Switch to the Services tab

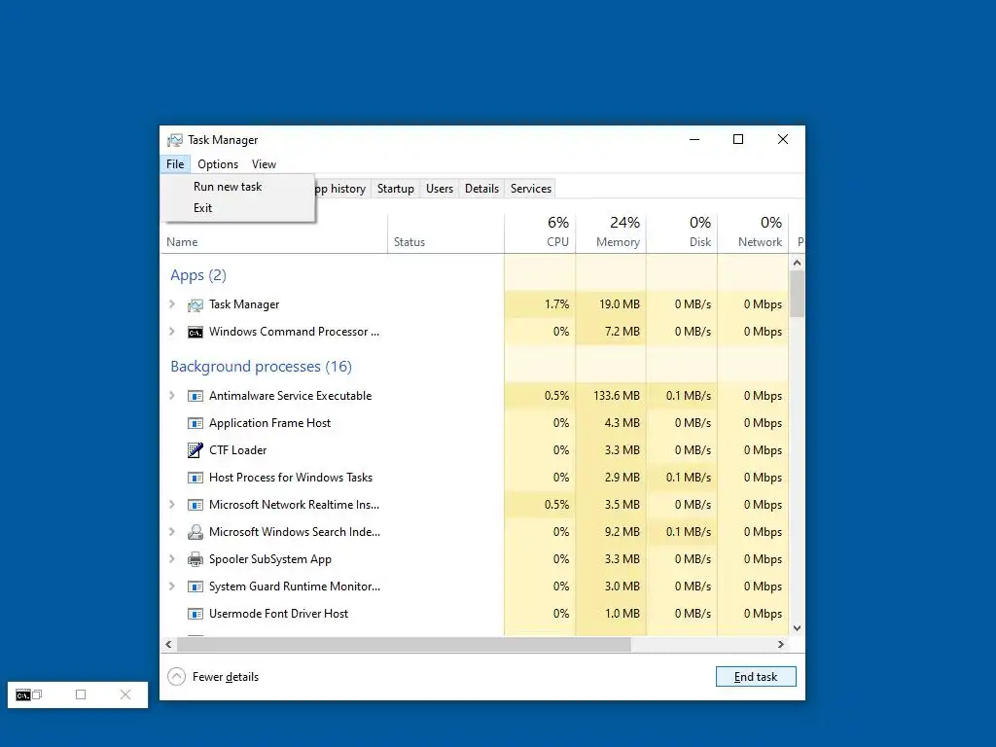coord(531,189)
